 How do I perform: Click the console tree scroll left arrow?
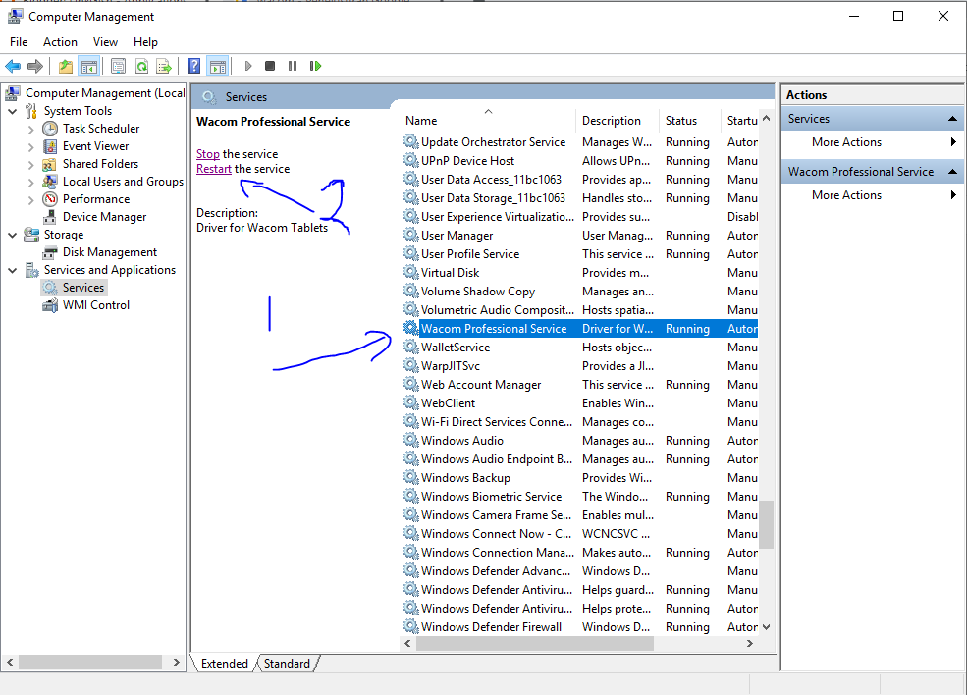click(10, 663)
